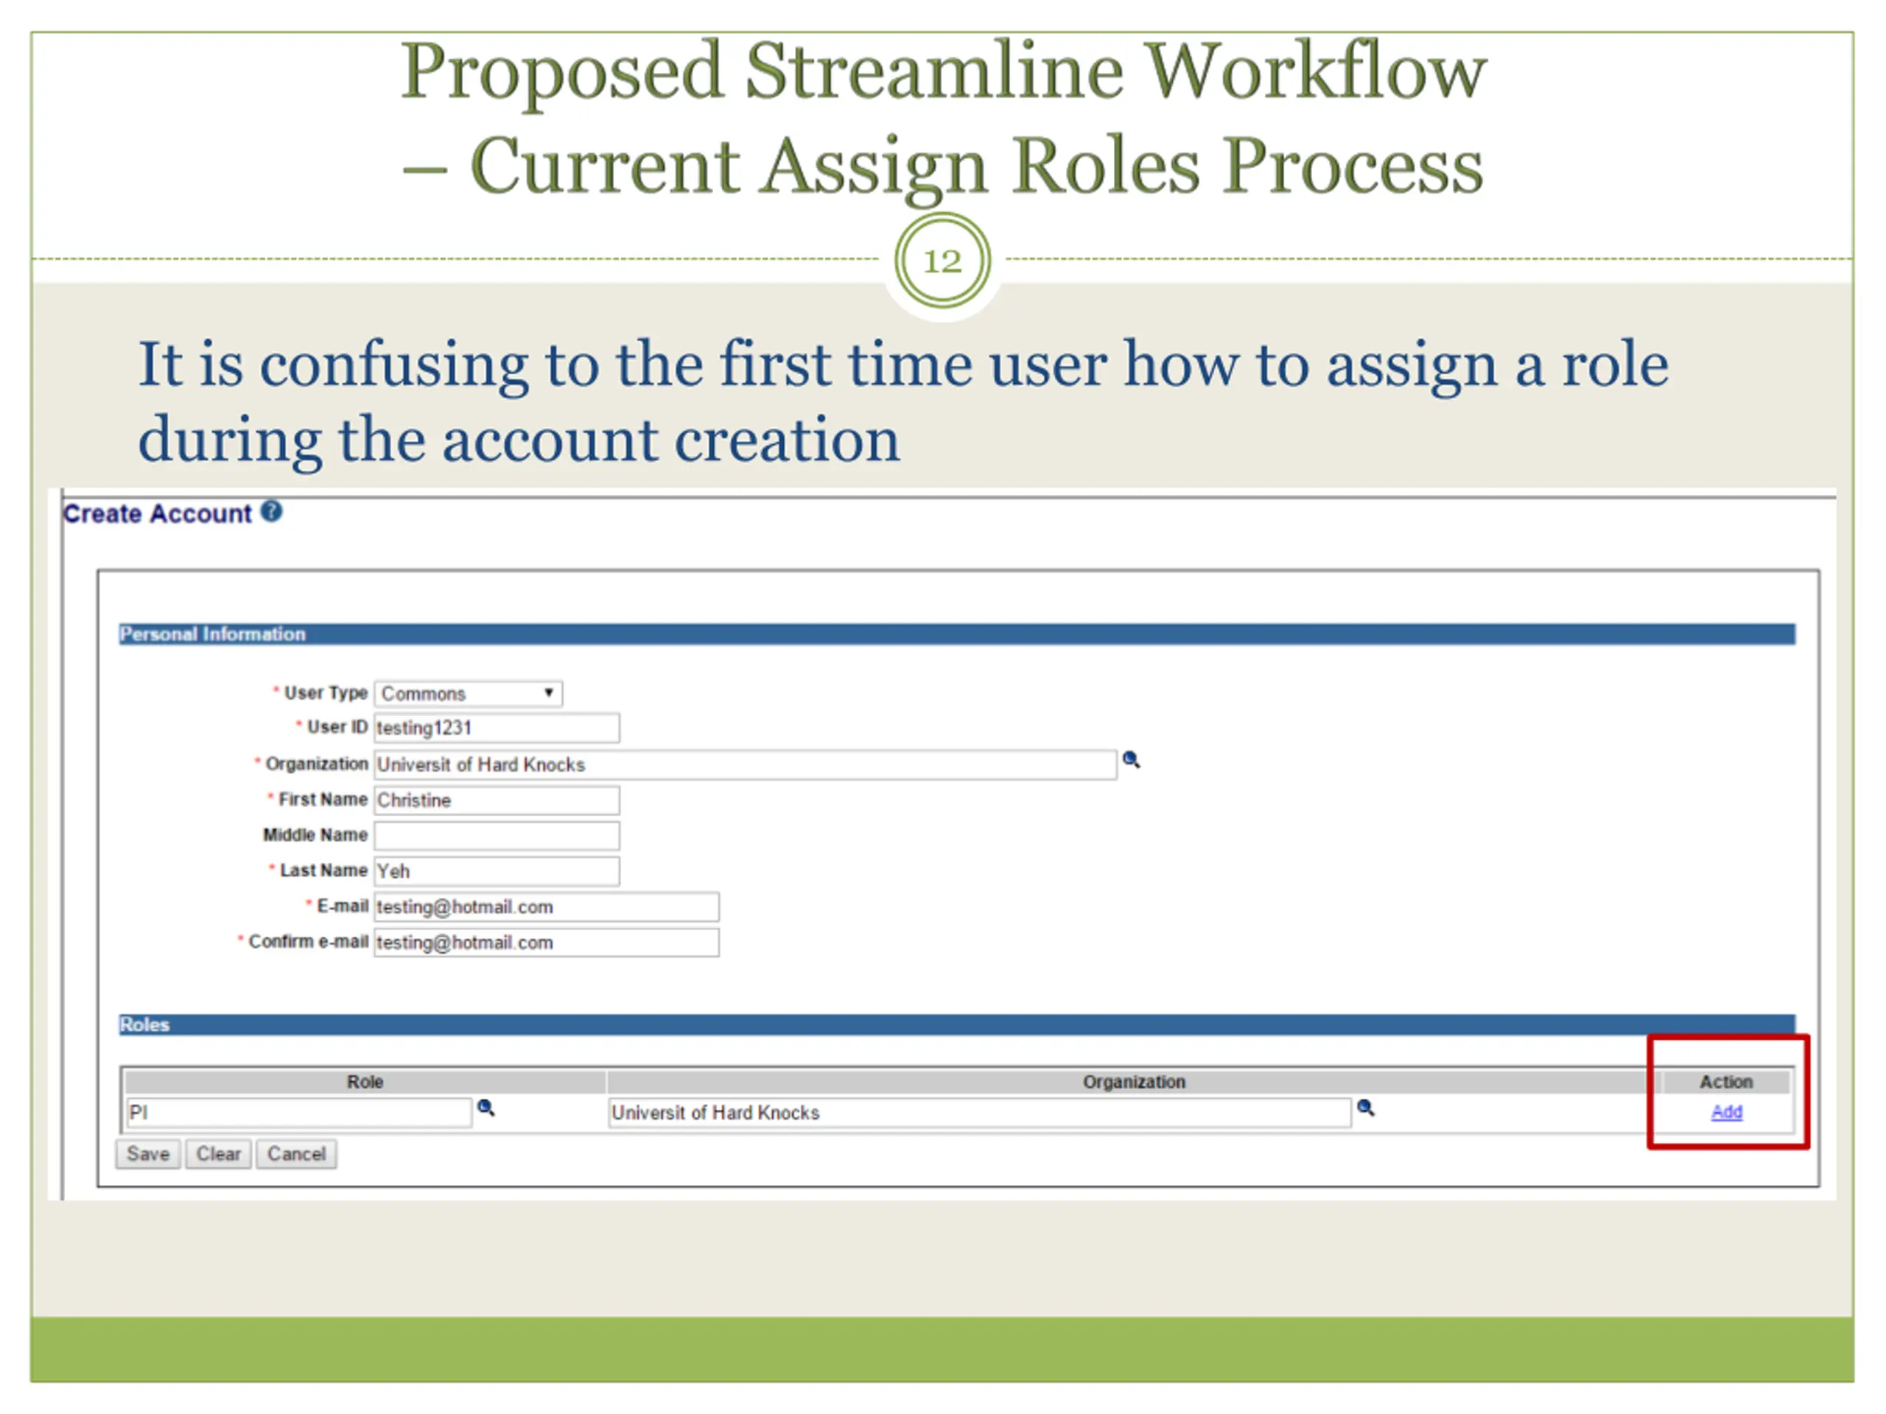Image resolution: width=1886 pixels, height=1414 pixels.
Task: Click into the User ID field
Action: 497,728
